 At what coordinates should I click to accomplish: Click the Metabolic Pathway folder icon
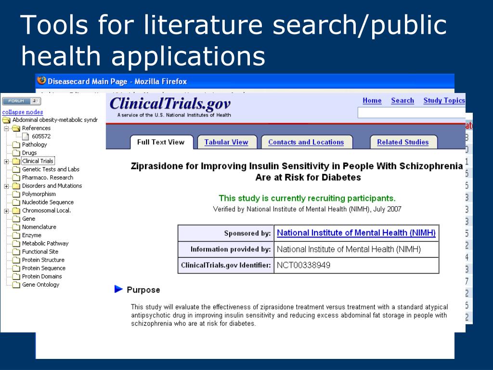16,243
